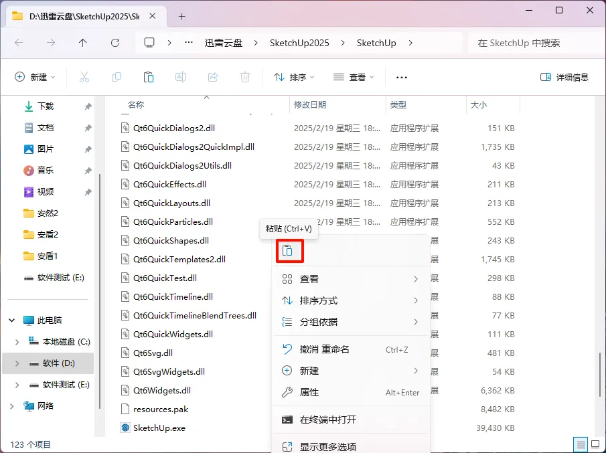Image resolution: width=606 pixels, height=453 pixels.
Task: Click the SketchUp.exe application icon
Action: 125,428
